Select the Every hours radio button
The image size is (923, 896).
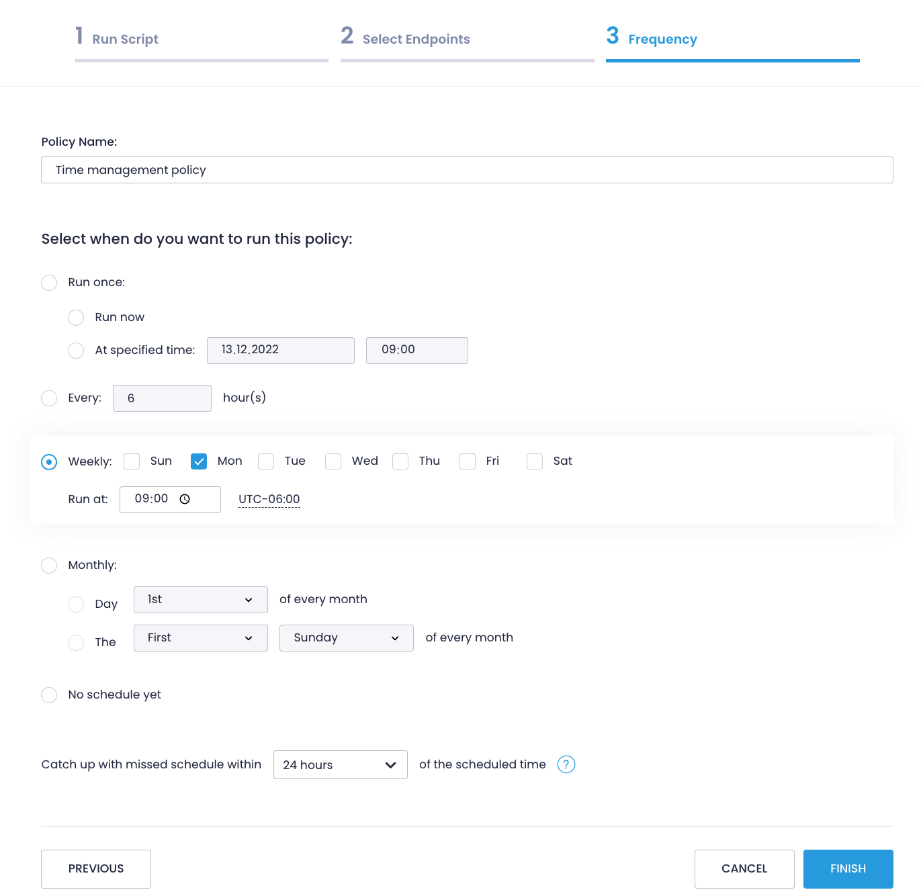coord(49,398)
